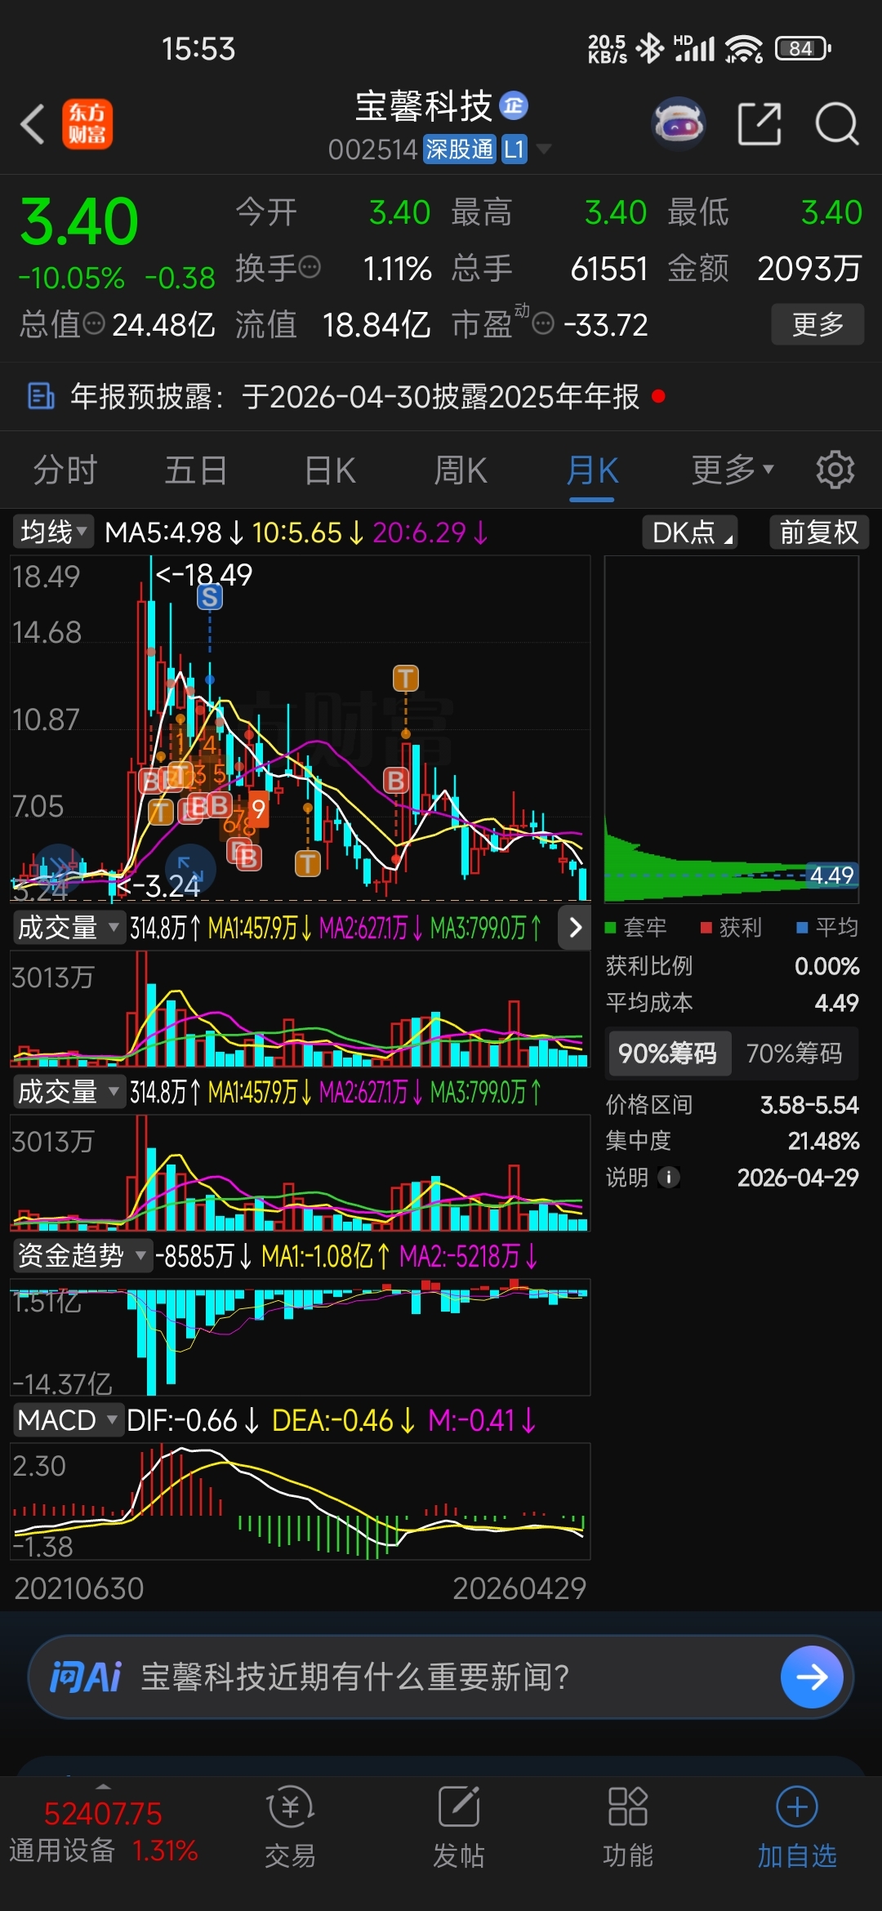Screen dimensions: 882x1911
Task: Tap the 说明 info icon
Action: click(x=669, y=1177)
